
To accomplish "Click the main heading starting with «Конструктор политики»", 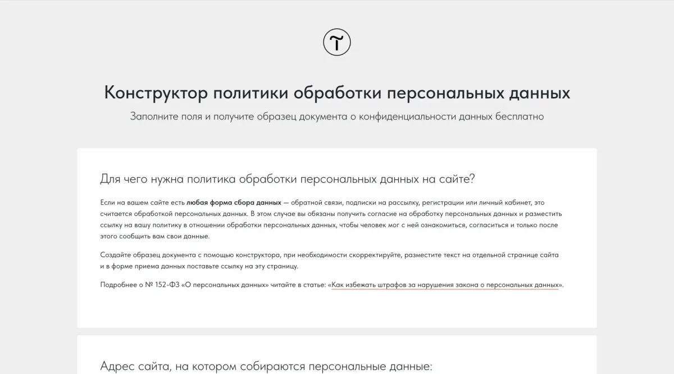I will pos(337,93).
